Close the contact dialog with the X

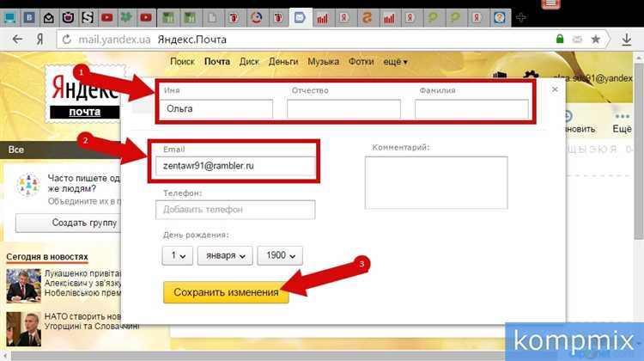tap(555, 89)
